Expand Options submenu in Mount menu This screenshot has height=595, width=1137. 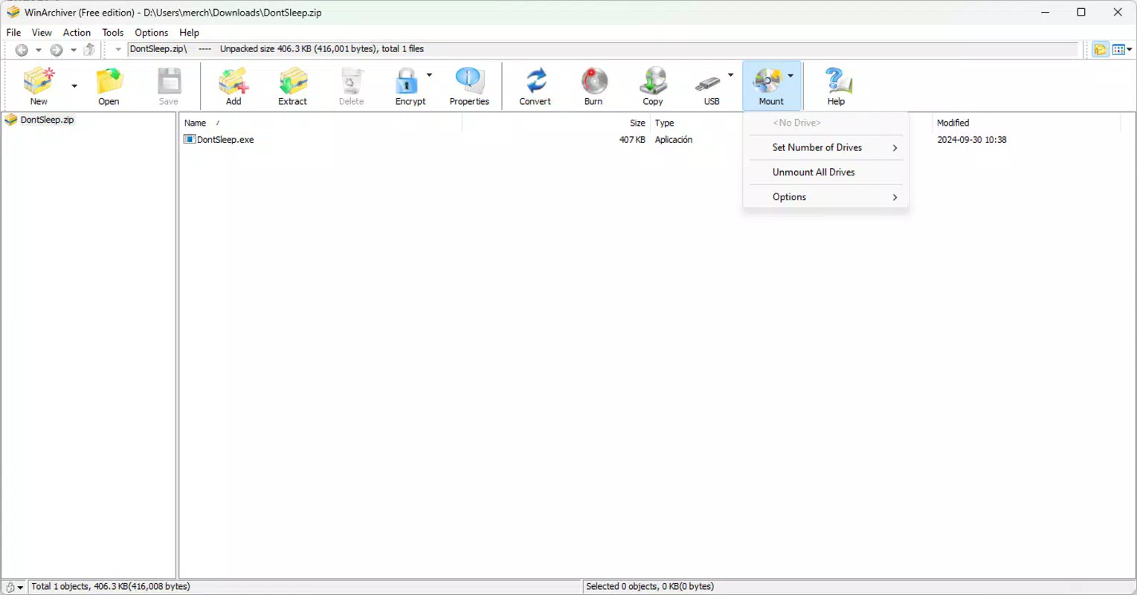[825, 197]
